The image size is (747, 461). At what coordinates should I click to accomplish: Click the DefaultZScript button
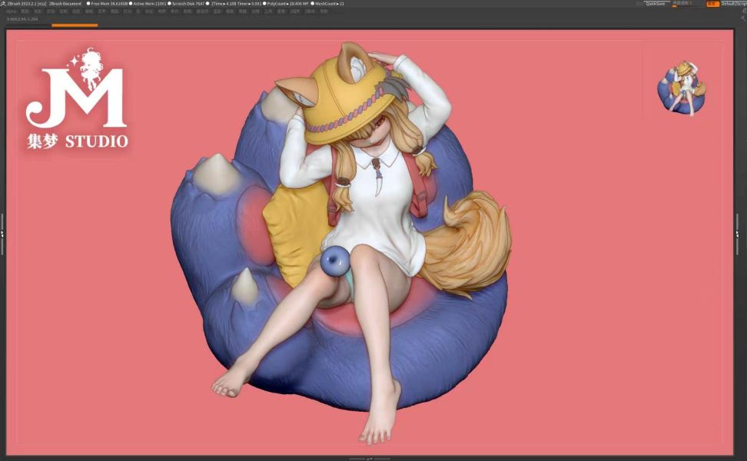734,4
